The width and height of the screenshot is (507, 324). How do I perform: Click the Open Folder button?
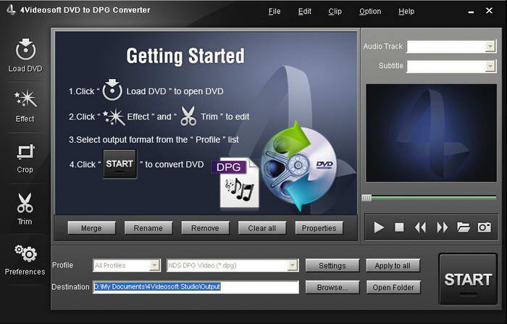393,287
